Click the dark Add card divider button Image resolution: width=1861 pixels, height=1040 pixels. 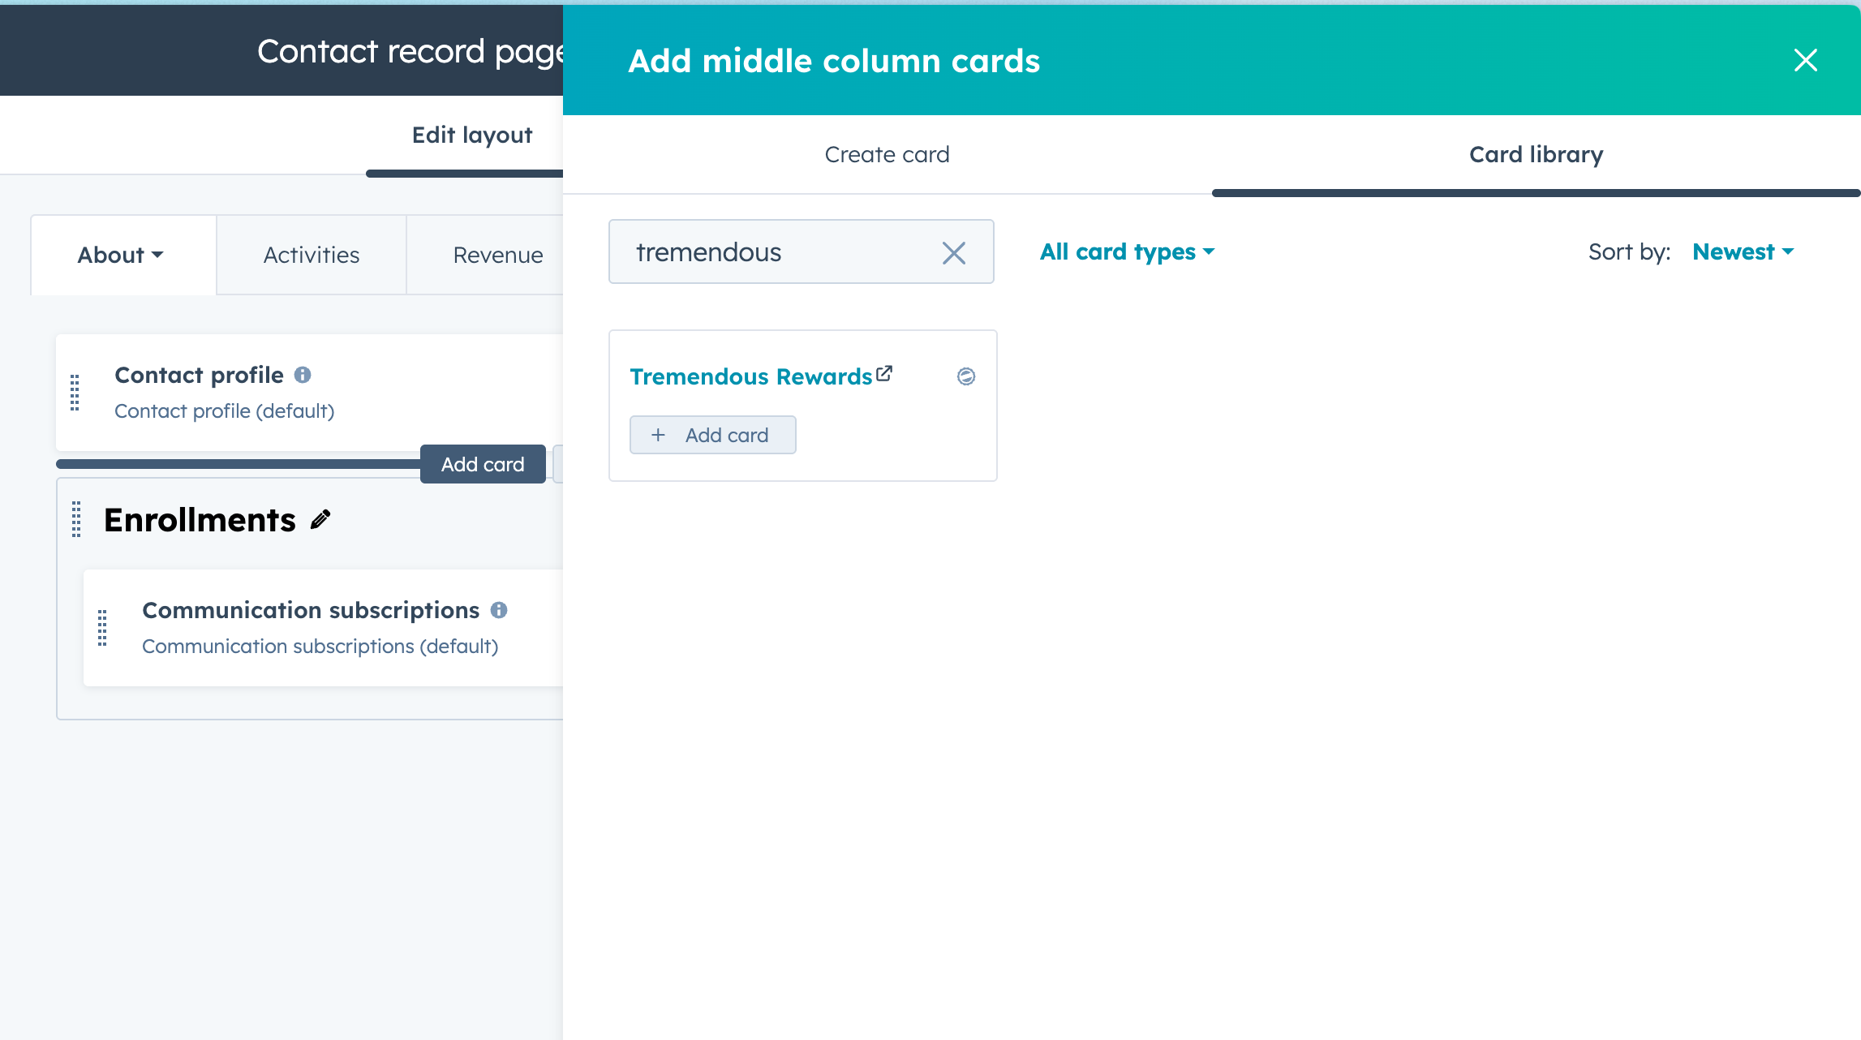pyautogui.click(x=483, y=464)
